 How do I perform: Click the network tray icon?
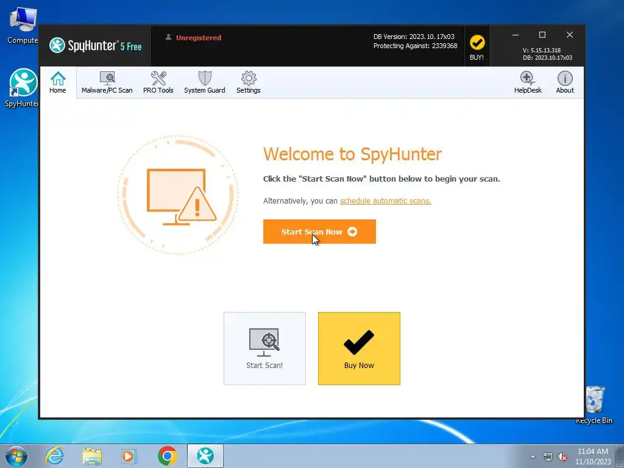coord(548,456)
